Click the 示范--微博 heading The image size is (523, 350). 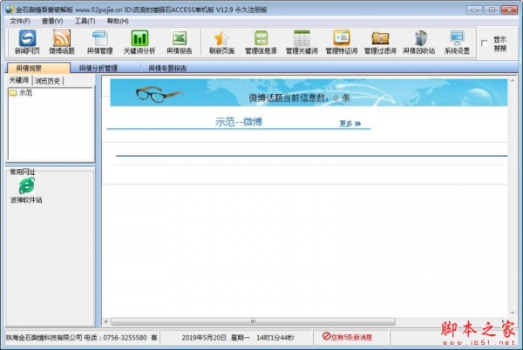[239, 122]
